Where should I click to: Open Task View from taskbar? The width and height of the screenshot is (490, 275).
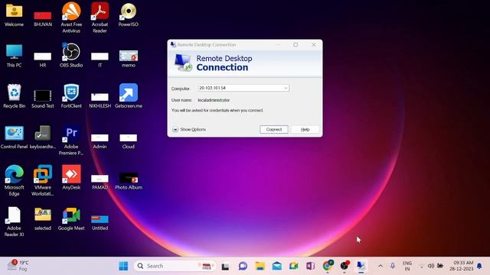[x=225, y=266]
